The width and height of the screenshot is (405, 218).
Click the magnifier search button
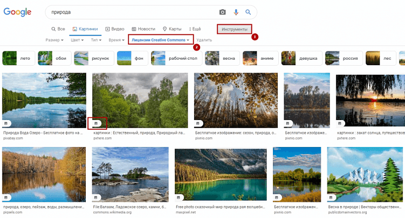pos(248,12)
